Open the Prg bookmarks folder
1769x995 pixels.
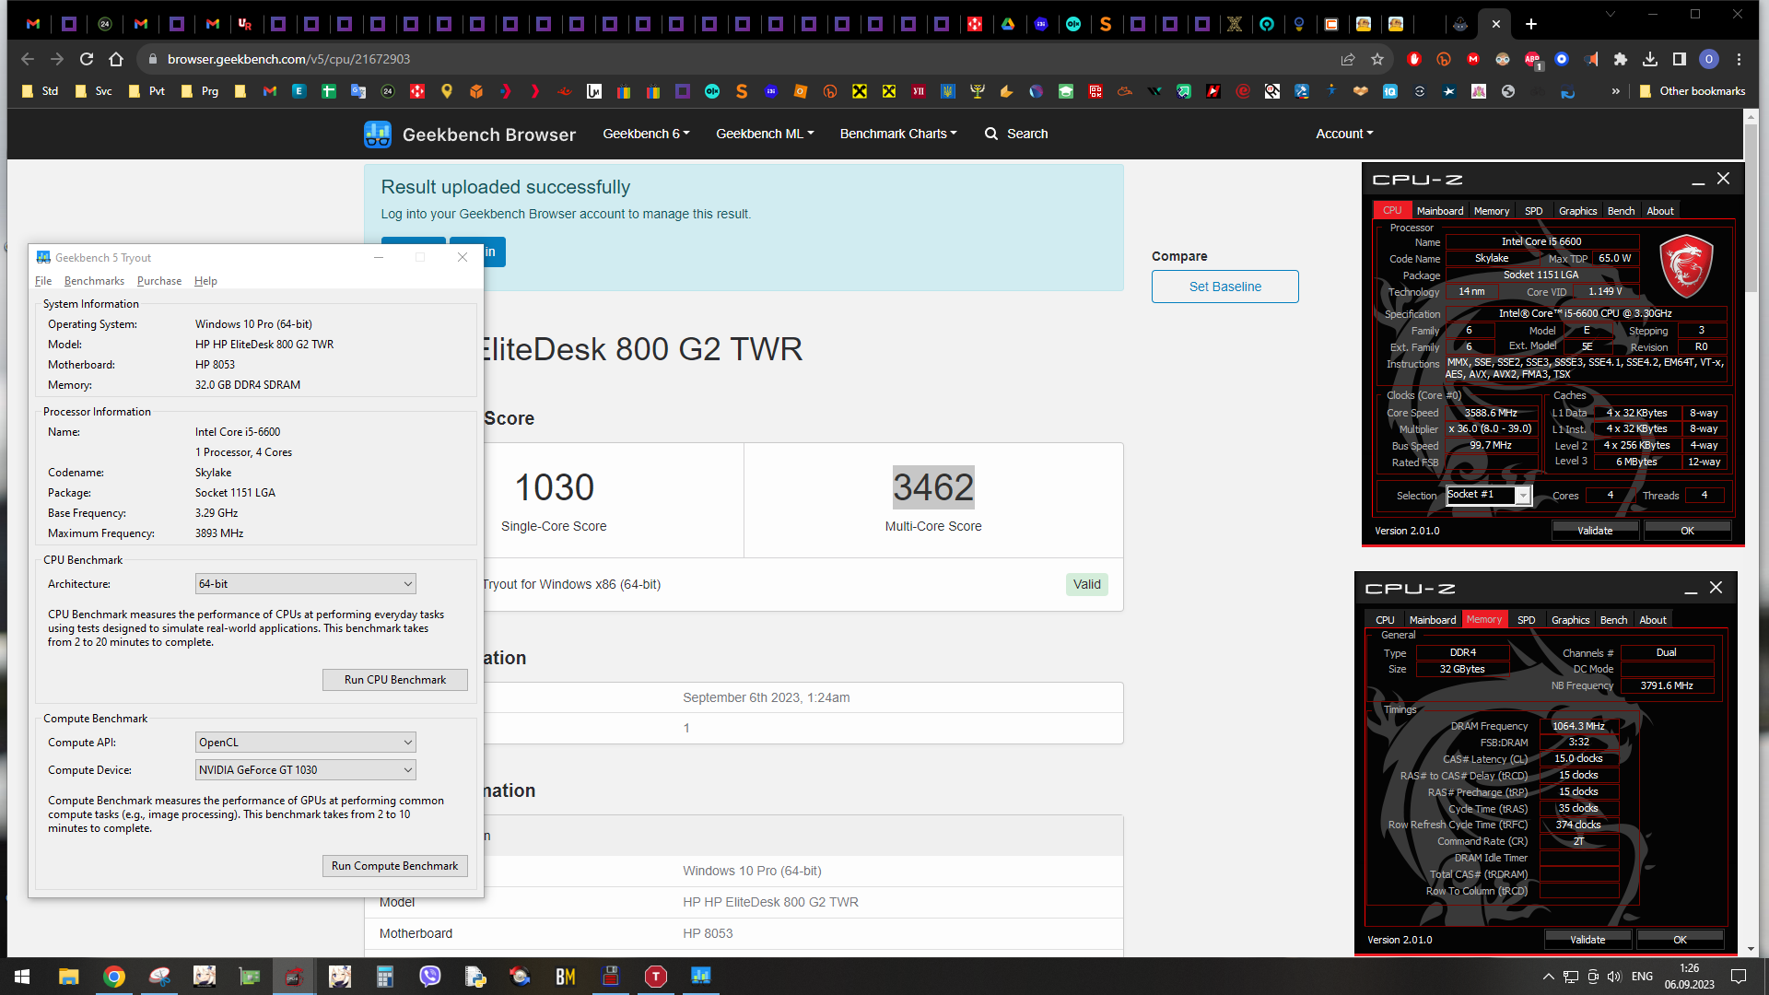tap(200, 91)
